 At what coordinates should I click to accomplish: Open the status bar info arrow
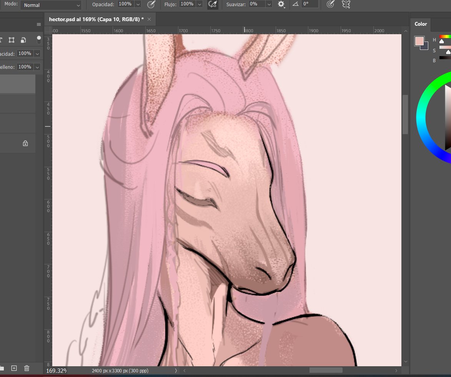176,371
